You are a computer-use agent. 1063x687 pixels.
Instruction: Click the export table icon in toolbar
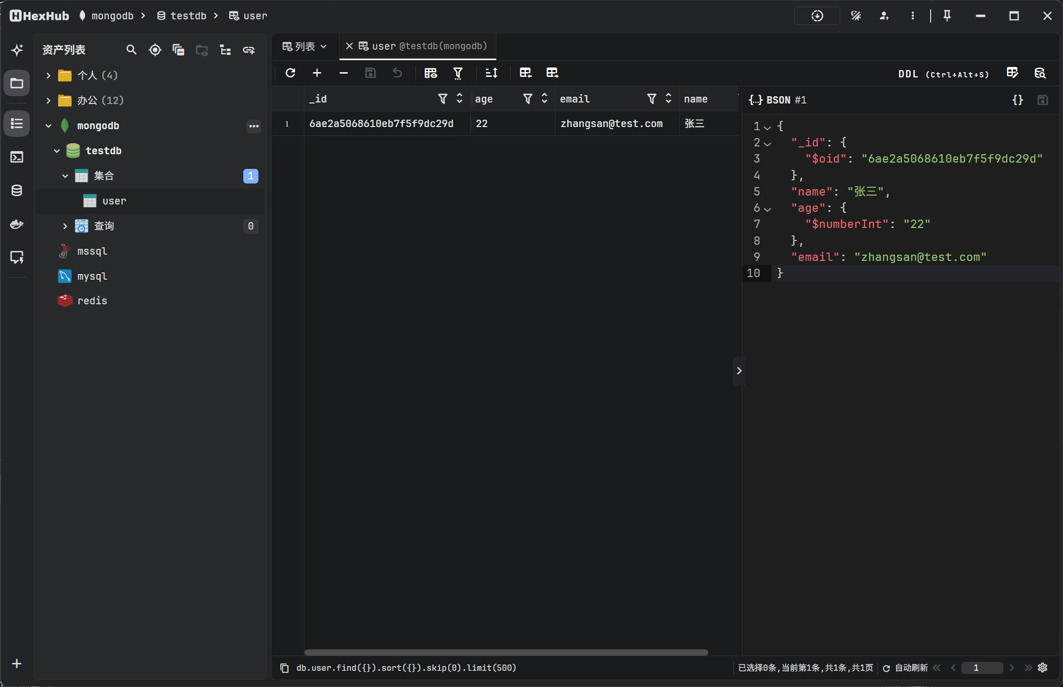click(552, 73)
